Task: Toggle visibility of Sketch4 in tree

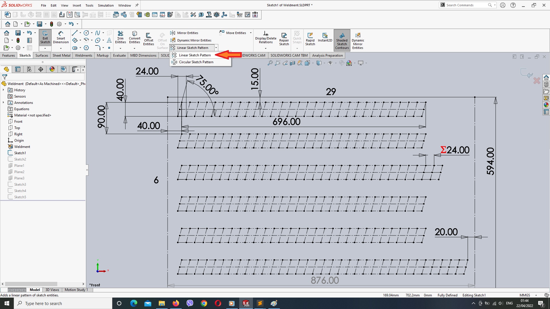Action: point(10,191)
